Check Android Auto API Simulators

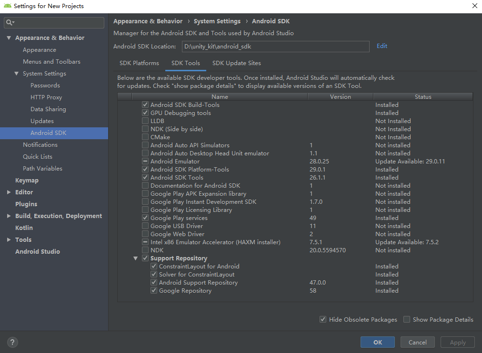point(145,145)
